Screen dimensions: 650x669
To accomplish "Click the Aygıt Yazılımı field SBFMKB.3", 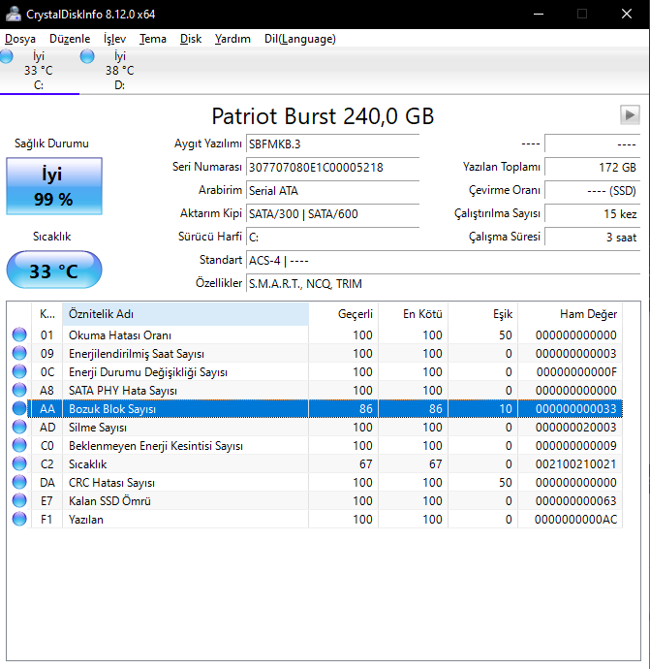I will pyautogui.click(x=333, y=143).
